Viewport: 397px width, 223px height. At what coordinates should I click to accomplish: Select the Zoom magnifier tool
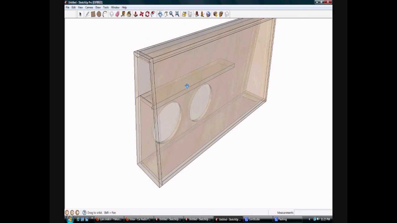[171, 14]
